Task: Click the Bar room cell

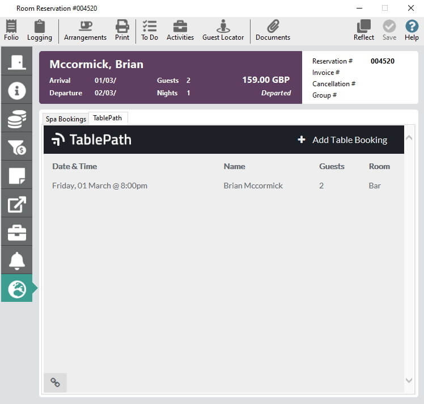Action: [375, 186]
